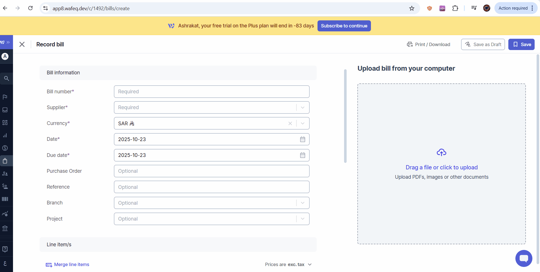Screen dimensions: 540x272
Task: Open the inbox tray icon in sidebar
Action: (x=5, y=110)
